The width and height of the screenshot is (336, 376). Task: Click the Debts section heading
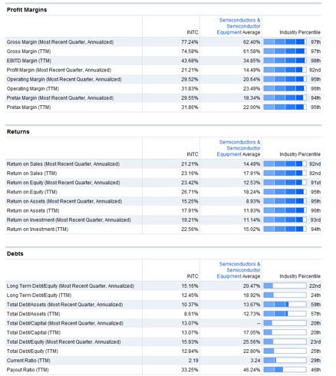pos(15,254)
